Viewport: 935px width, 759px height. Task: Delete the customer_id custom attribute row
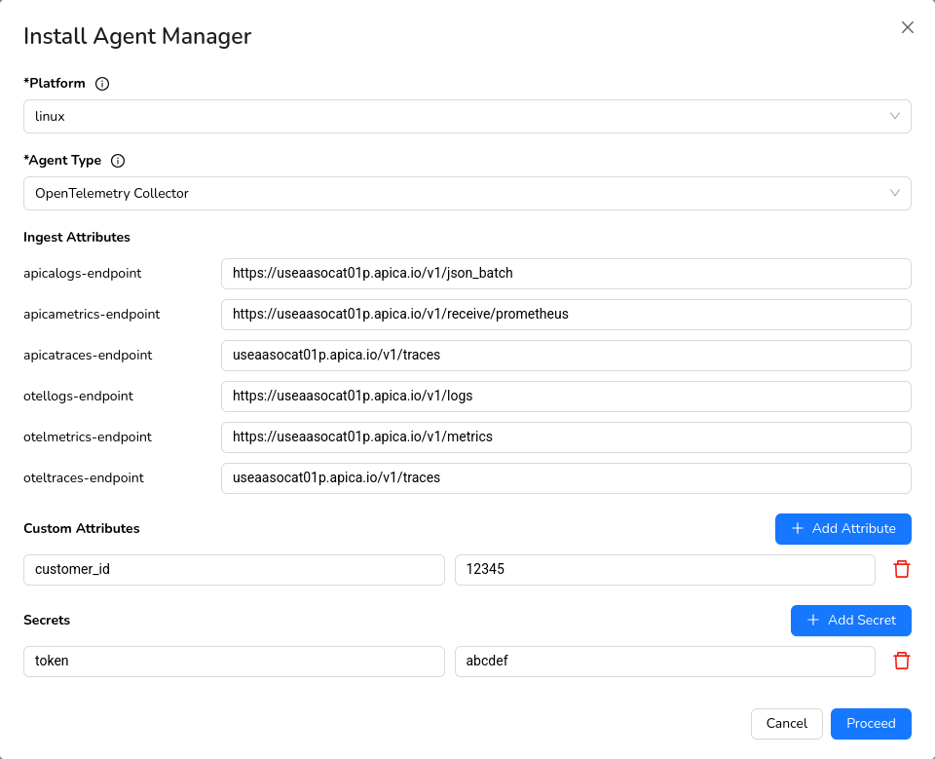[902, 569]
